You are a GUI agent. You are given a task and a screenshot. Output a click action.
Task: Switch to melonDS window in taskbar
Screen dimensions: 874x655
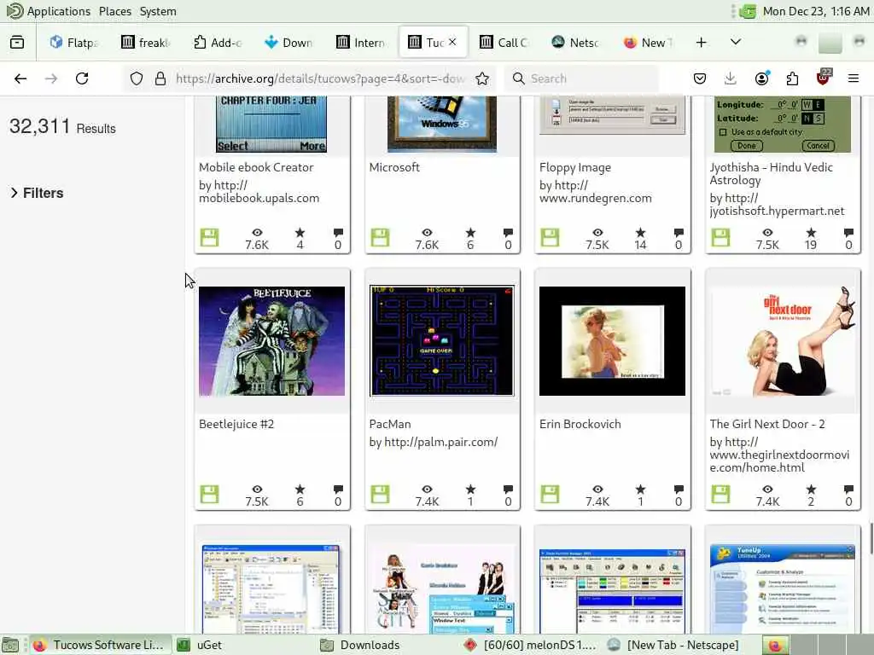tap(531, 645)
